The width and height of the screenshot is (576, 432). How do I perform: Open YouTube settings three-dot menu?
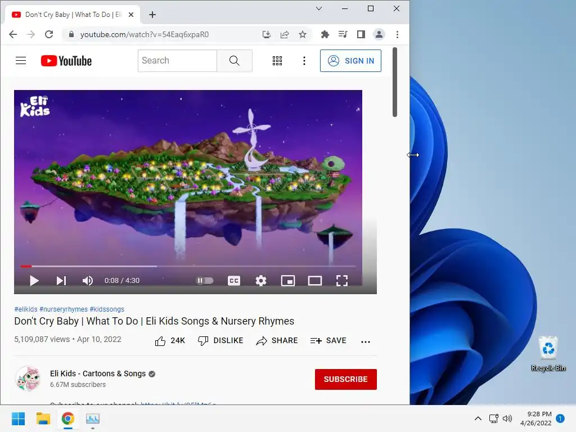point(304,61)
